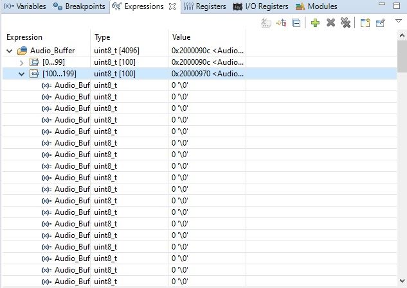Switch to the I/O Registers tab
Screen dimensions: 407x288
[x=260, y=6]
